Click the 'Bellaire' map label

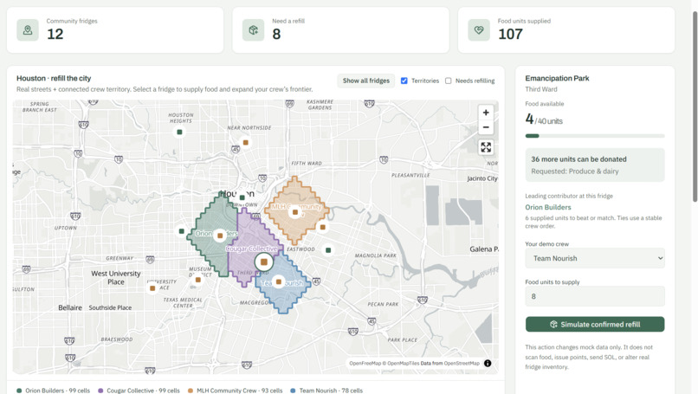coord(70,307)
